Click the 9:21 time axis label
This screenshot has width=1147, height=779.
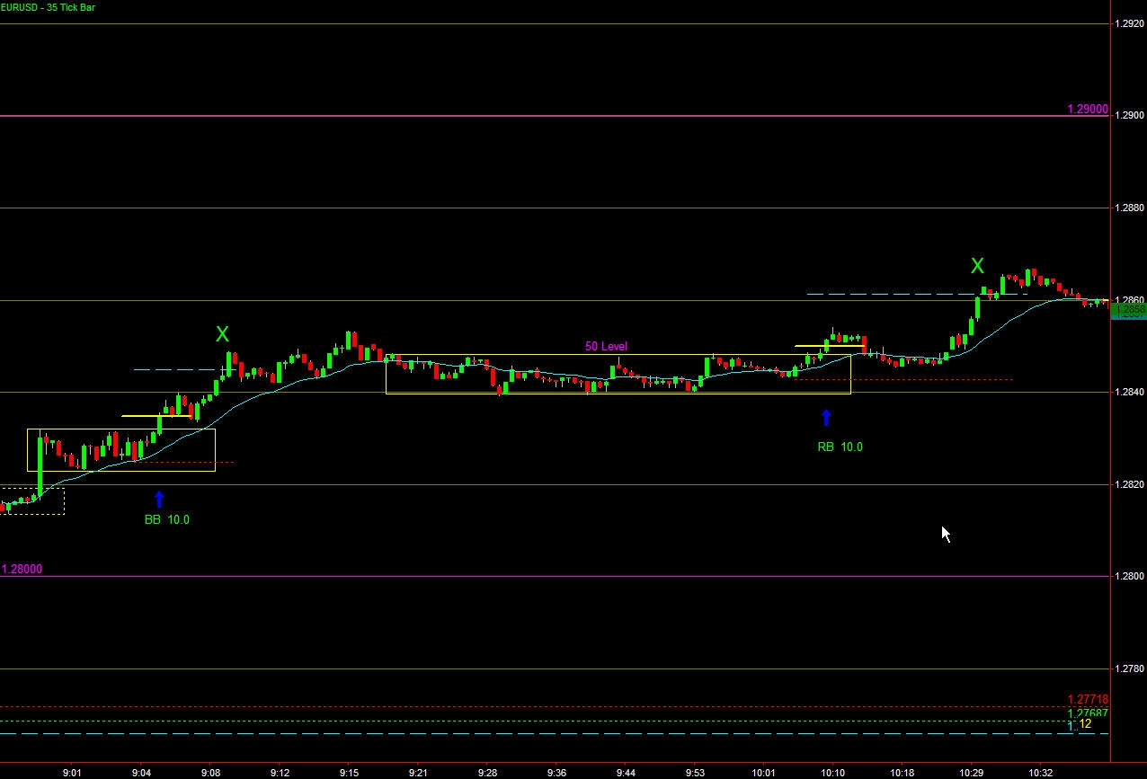pyautogui.click(x=418, y=772)
